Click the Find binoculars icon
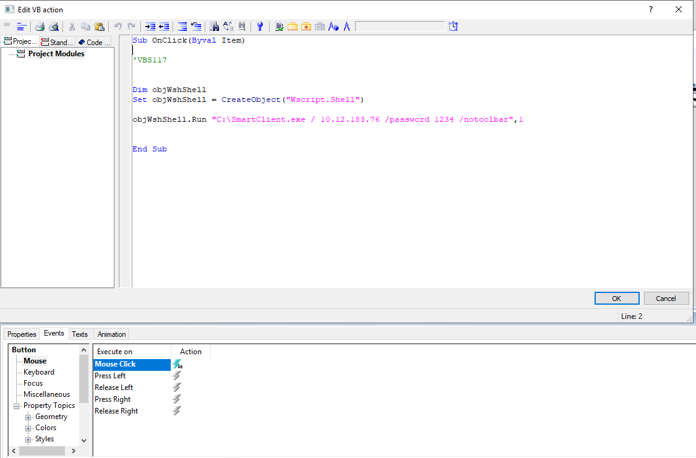This screenshot has width=696, height=458. point(215,27)
